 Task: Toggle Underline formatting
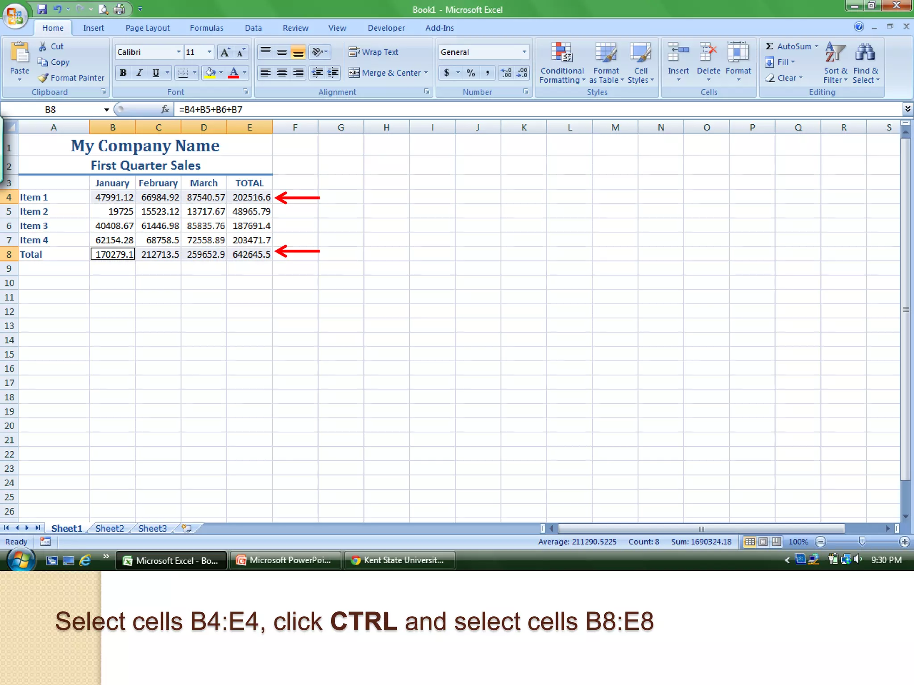pos(155,73)
